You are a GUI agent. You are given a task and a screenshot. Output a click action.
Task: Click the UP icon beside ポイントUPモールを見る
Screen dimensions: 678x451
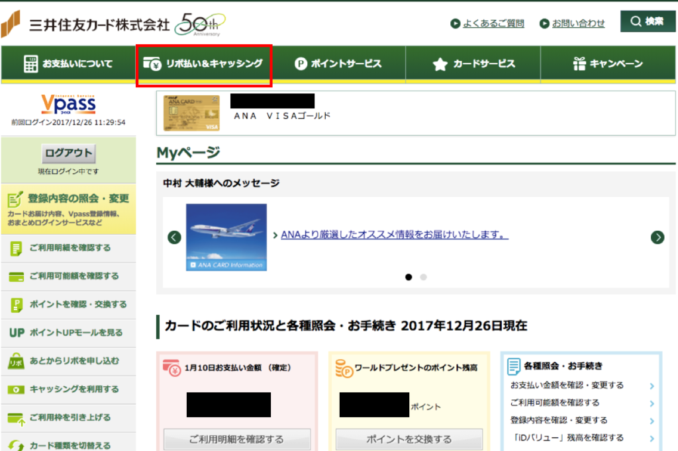(17, 333)
